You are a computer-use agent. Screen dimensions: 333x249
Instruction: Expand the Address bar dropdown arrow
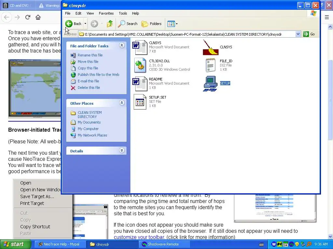point(298,34)
